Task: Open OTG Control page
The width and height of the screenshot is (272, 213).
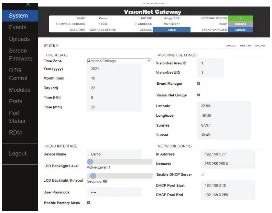Action: coord(18,74)
